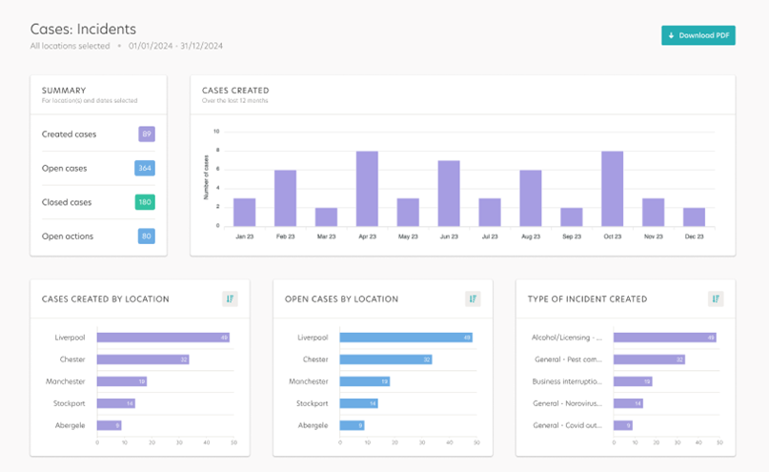Select the Open cases summary label
Viewport: 769px width, 472px height.
[x=64, y=168]
